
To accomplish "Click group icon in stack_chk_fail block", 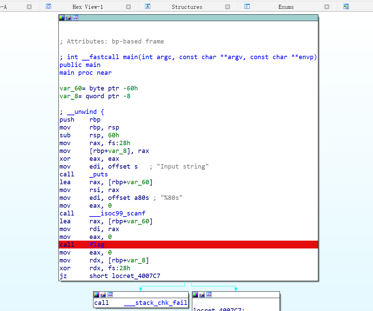I will pos(110,295).
